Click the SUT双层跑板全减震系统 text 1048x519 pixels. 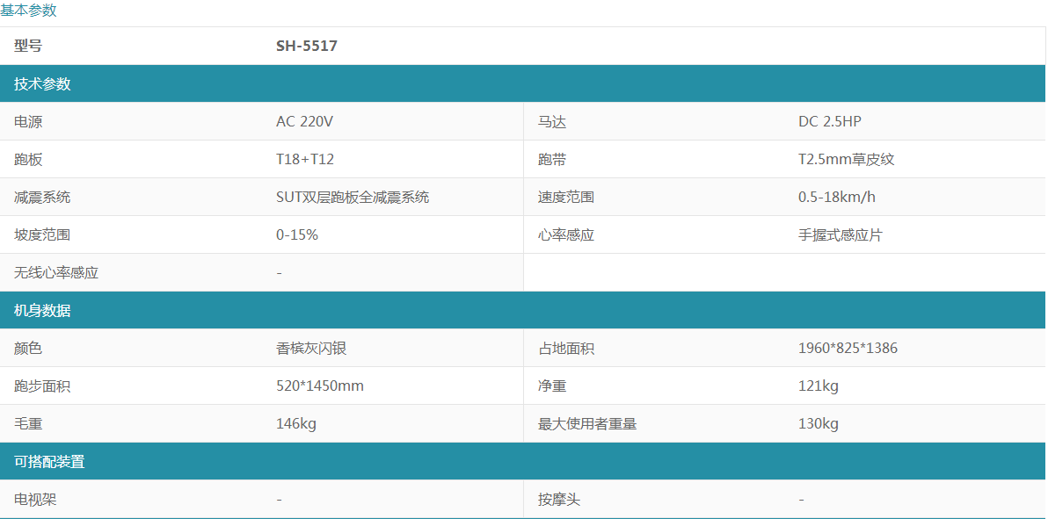point(353,198)
